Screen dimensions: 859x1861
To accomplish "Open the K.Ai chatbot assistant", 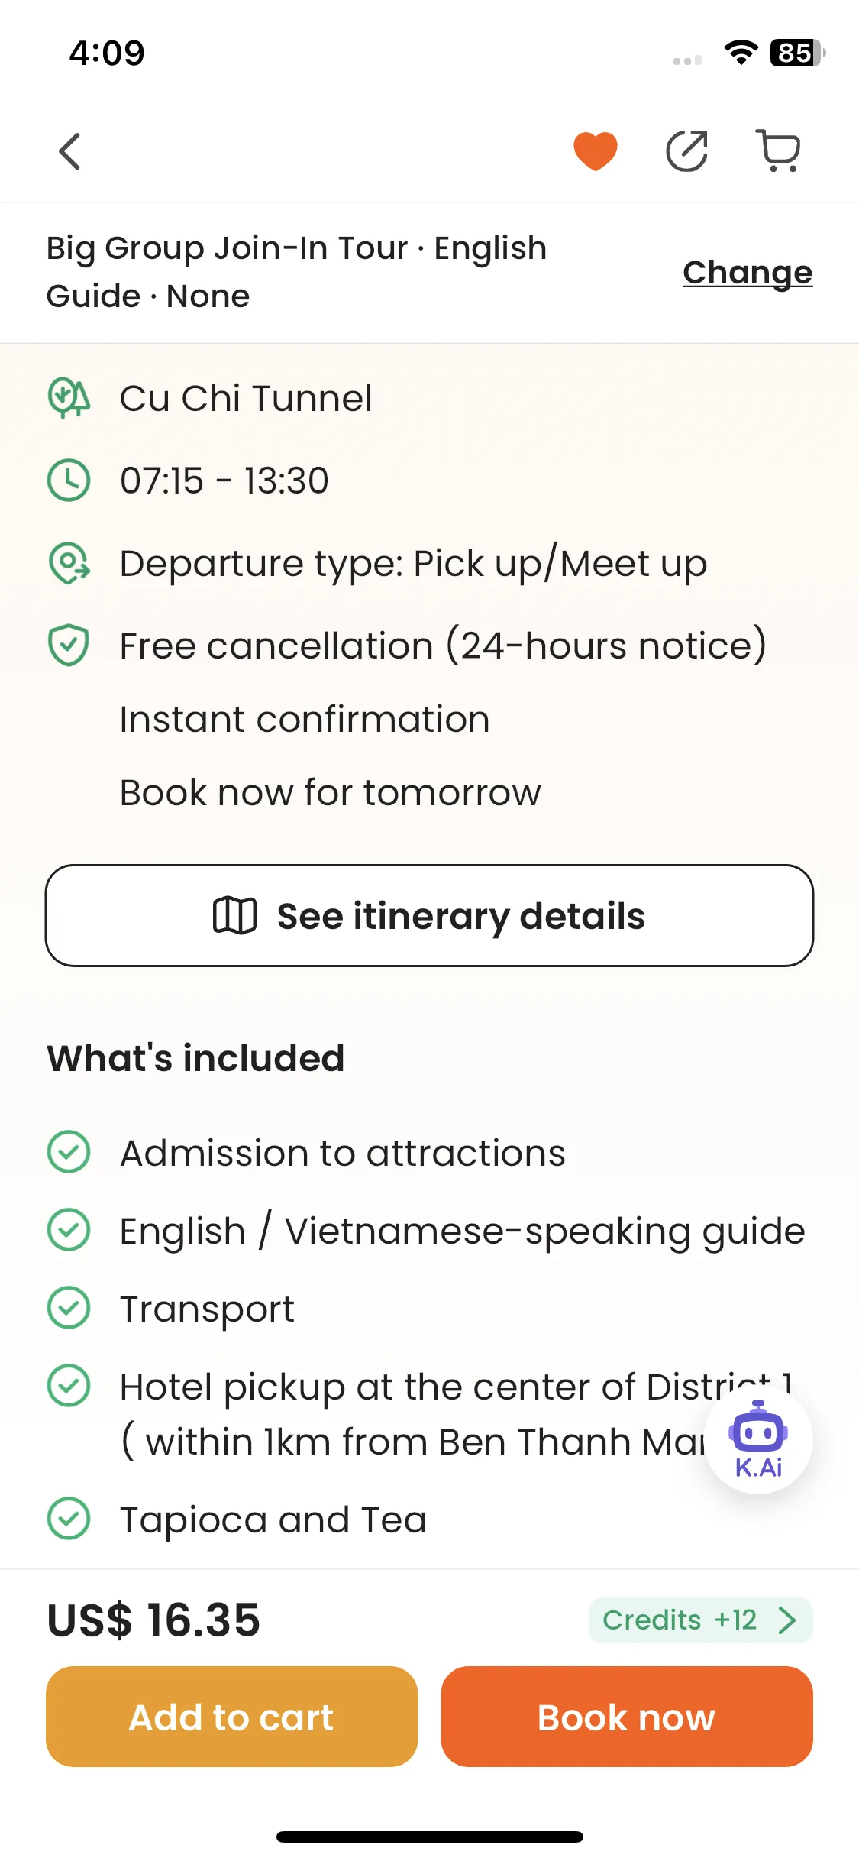I will point(758,1439).
